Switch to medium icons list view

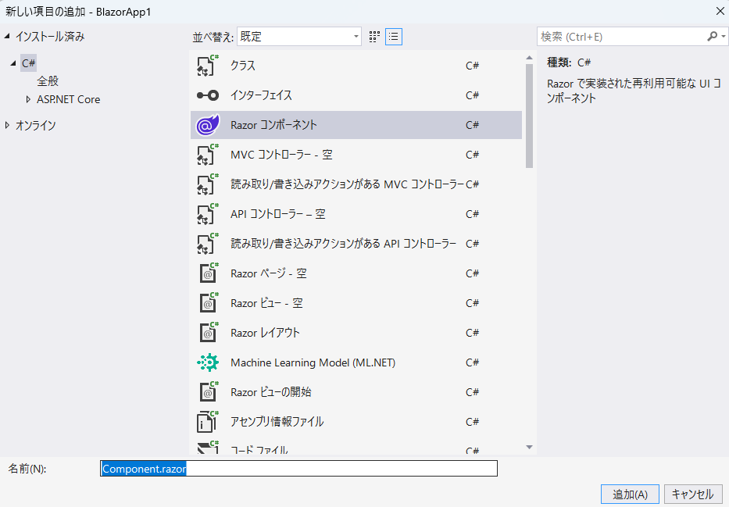point(394,37)
